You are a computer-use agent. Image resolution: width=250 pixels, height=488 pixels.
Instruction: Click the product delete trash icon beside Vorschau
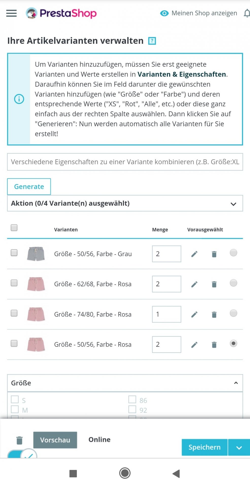pyautogui.click(x=20, y=440)
